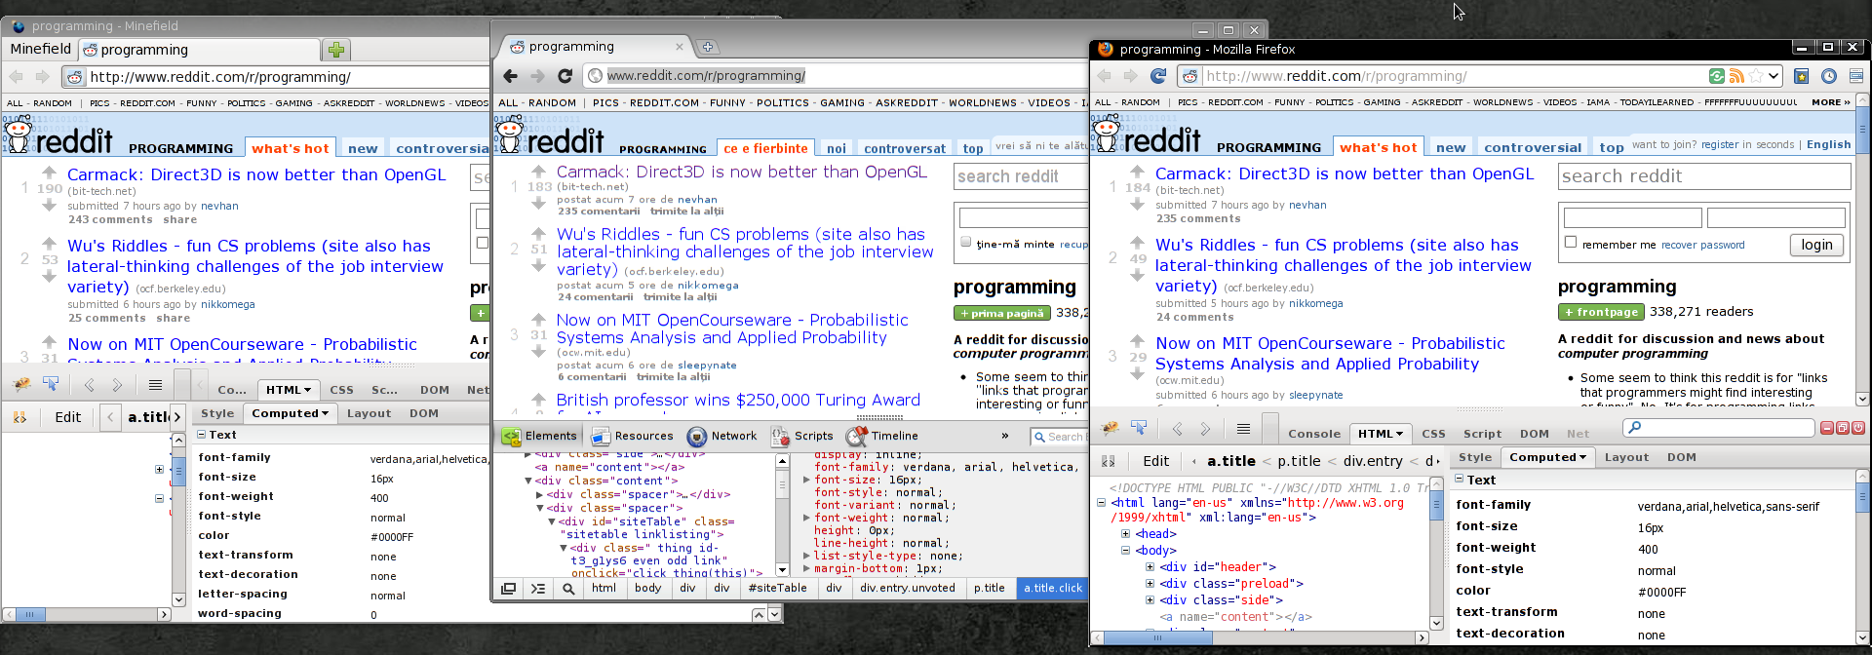Image resolution: width=1872 pixels, height=655 pixels.
Task: Expand font-size property in Chrome styles pane
Action: point(806,480)
